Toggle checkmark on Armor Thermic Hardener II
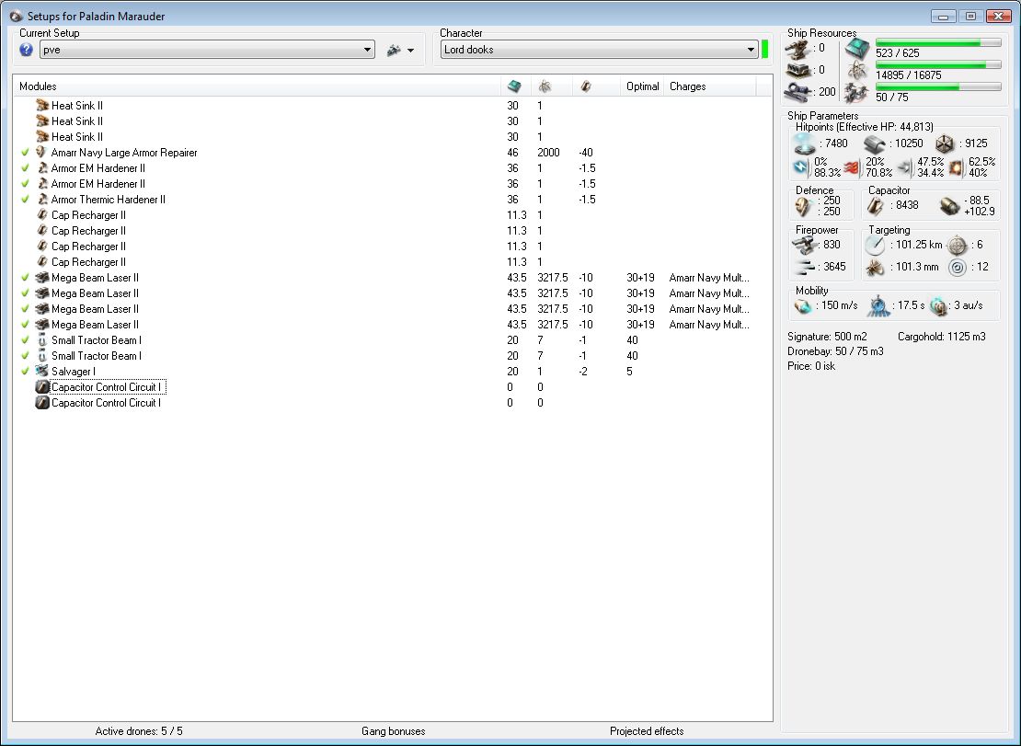 (x=25, y=200)
